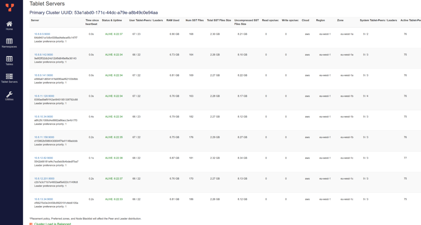
Task: Select the Tablet Servers stacked-servers icon
Action: tap(9, 76)
